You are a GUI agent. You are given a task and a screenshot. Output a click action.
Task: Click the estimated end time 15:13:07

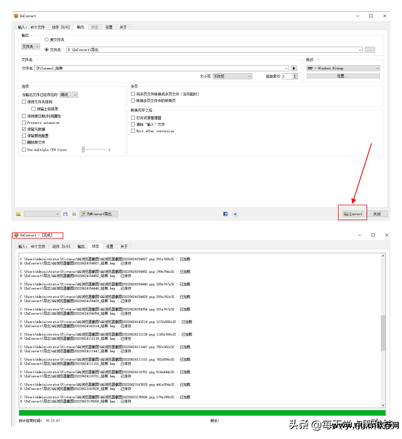click(x=53, y=421)
